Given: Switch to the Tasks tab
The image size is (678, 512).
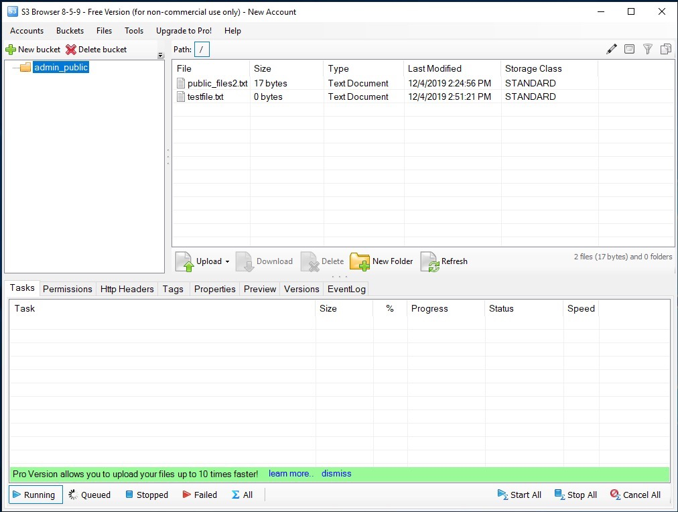Looking at the screenshot, I should (x=22, y=288).
